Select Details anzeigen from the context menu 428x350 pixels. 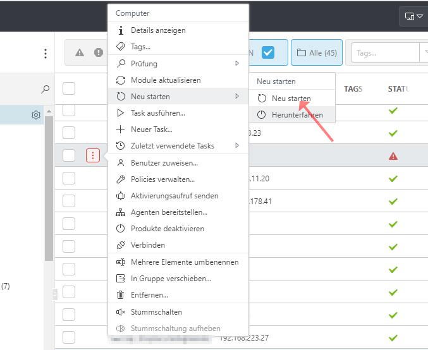178,30
